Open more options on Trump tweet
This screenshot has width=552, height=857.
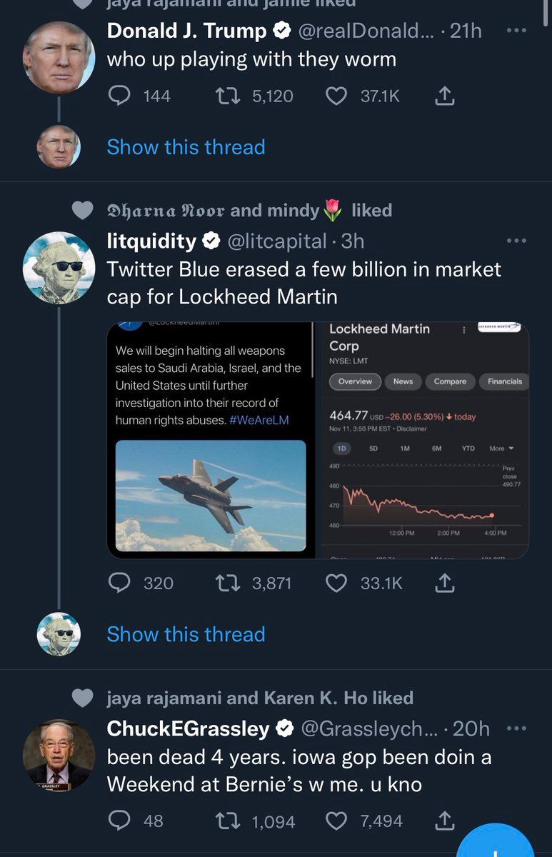(516, 31)
